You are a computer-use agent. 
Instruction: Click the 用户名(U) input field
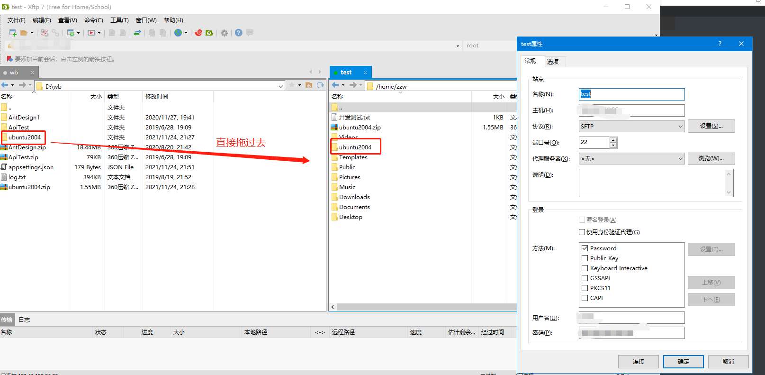[631, 317]
